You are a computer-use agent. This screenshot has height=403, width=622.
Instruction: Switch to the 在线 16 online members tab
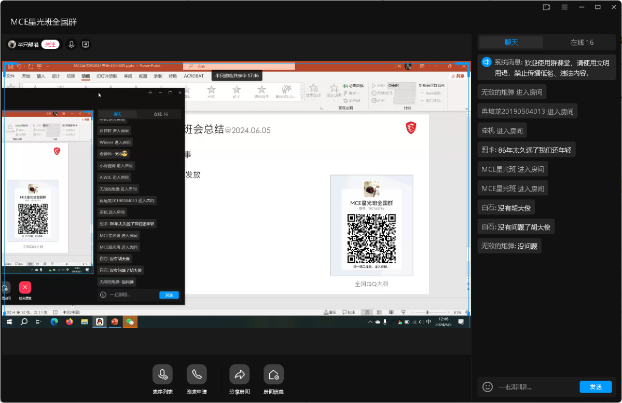tap(582, 43)
